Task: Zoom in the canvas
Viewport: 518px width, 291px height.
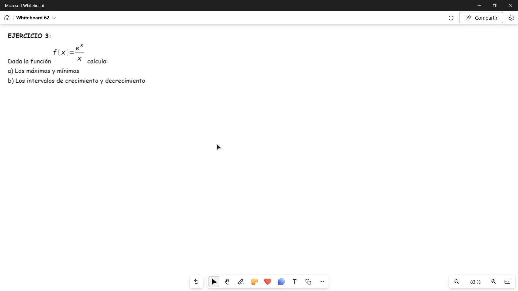Action: [494, 282]
